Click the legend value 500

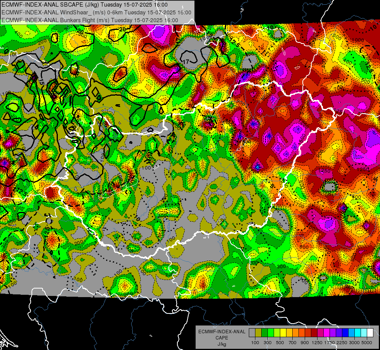point(280,343)
